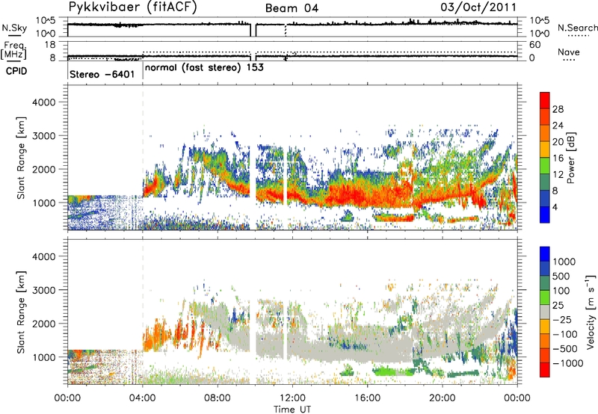Click the '12:00' time tick label
Image resolution: width=598 pixels, height=414 pixels.
[x=292, y=398]
